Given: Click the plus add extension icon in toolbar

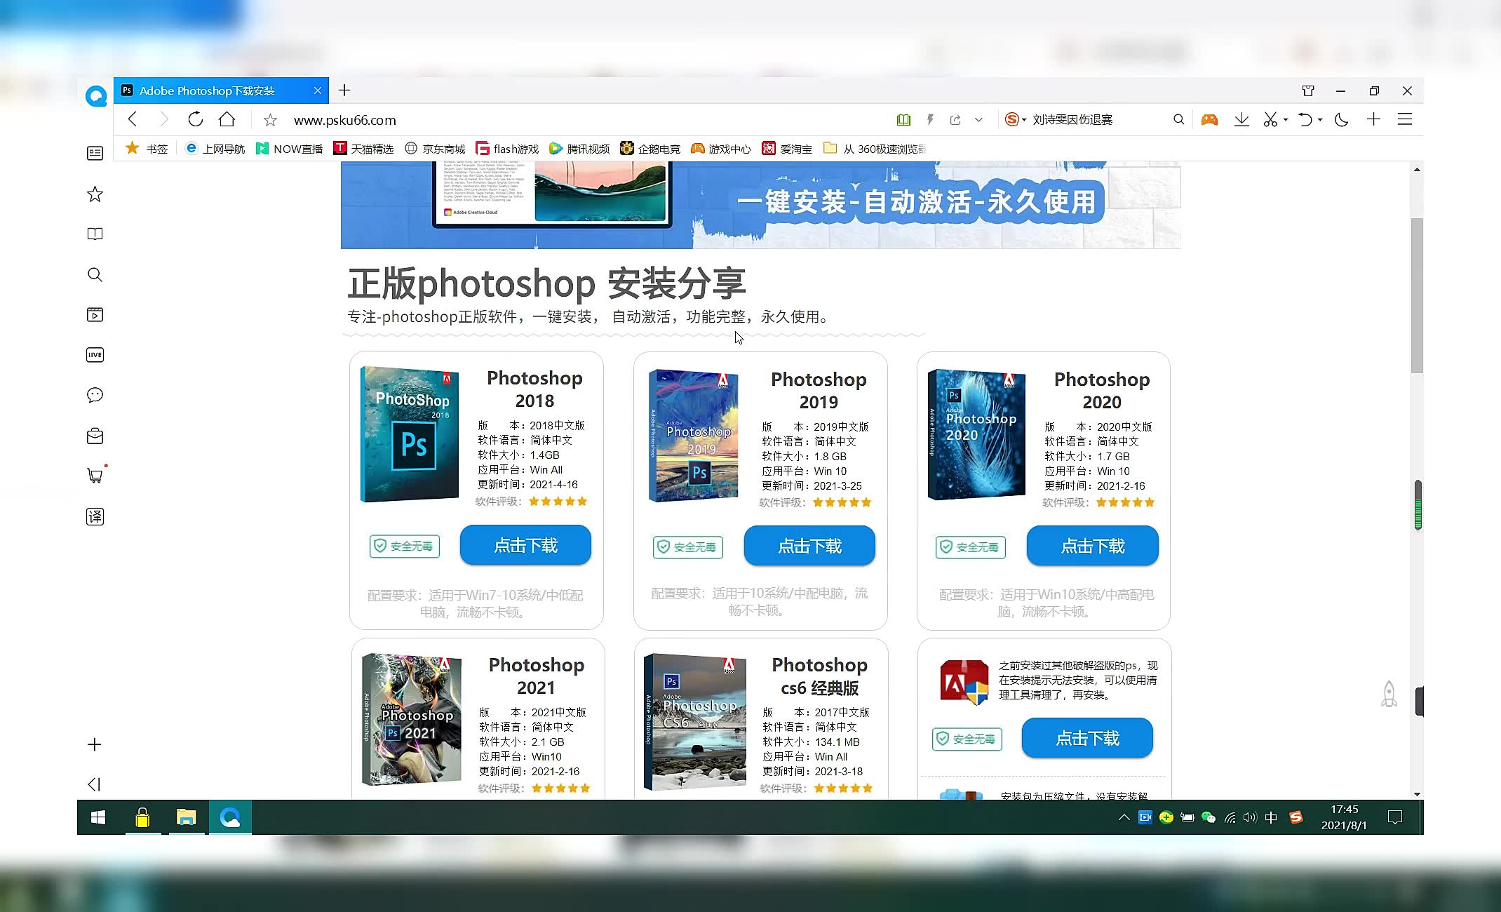Looking at the screenshot, I should 1373,119.
